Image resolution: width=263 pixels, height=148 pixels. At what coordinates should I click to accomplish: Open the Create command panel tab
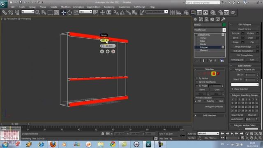coord(196,19)
